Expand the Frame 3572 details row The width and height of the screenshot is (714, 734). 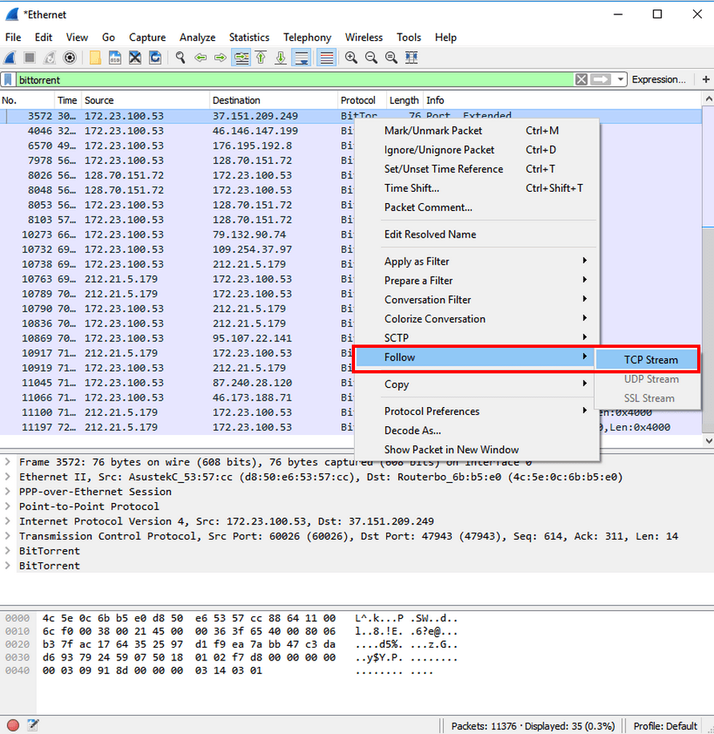tap(7, 462)
